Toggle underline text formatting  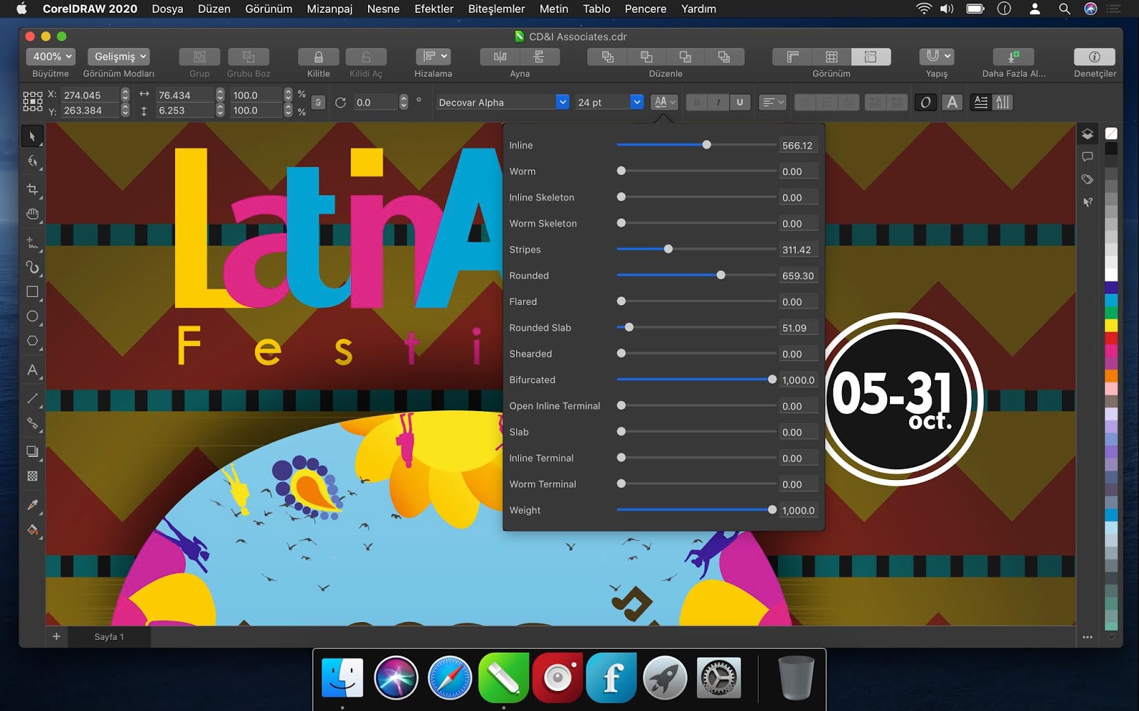click(x=740, y=102)
